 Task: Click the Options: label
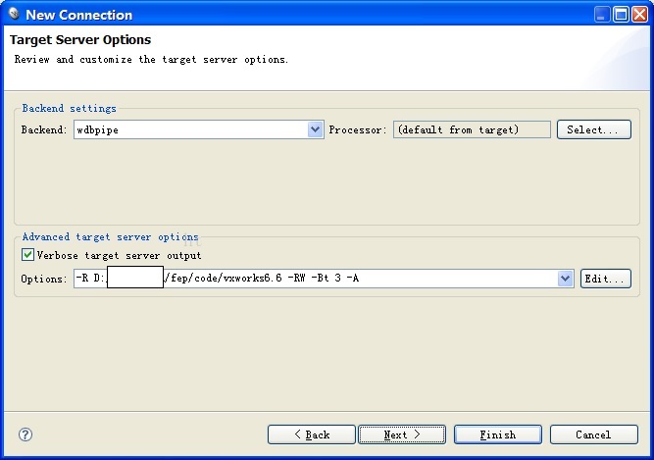pyautogui.click(x=44, y=279)
